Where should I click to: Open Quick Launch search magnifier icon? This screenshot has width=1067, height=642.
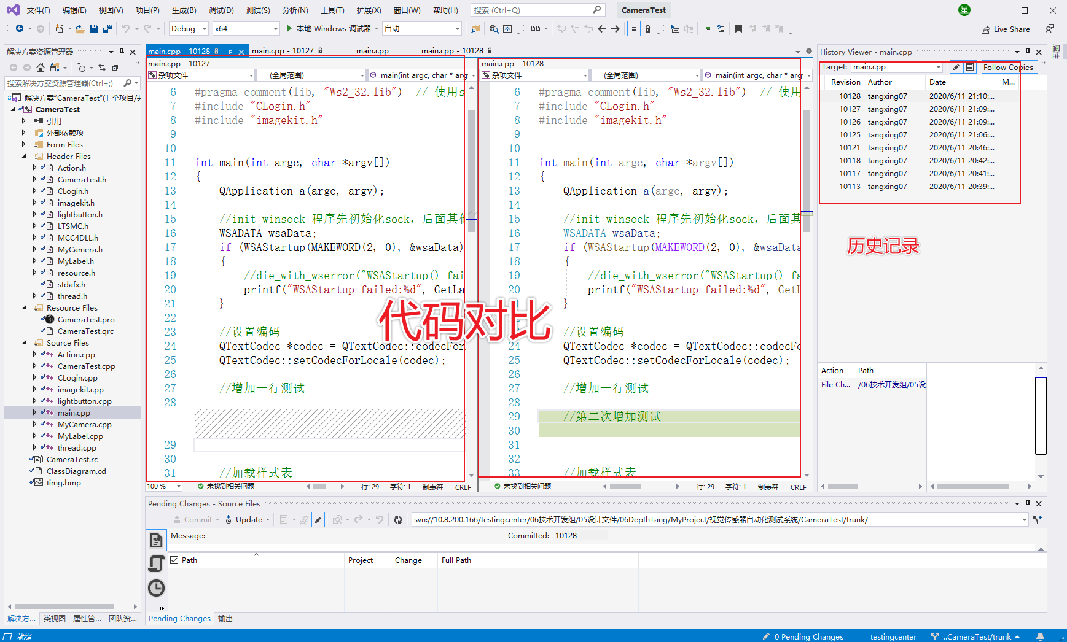(x=595, y=9)
